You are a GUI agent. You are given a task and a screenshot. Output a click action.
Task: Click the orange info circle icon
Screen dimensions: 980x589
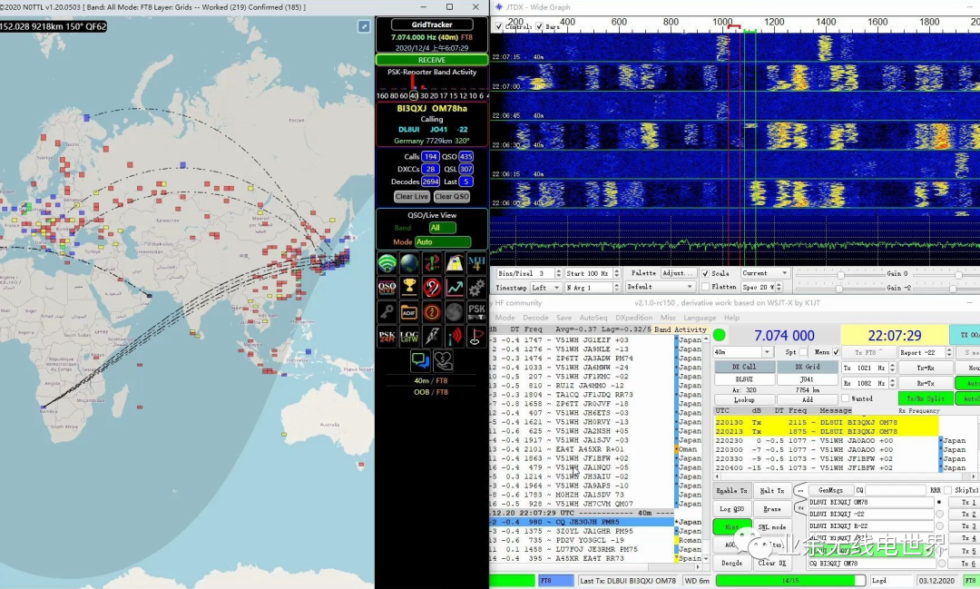point(432,312)
